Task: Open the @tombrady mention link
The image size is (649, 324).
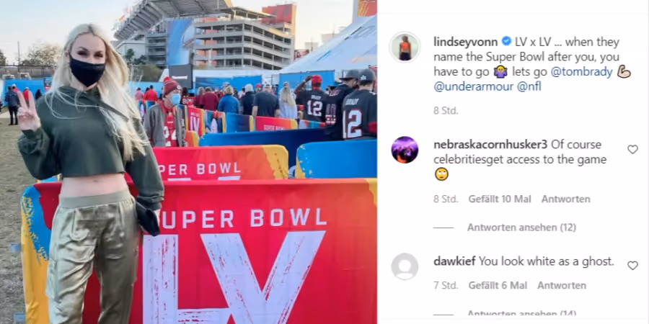Action: point(581,72)
